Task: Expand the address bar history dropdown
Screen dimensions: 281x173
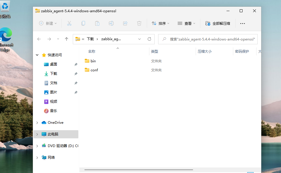Action: coord(139,39)
